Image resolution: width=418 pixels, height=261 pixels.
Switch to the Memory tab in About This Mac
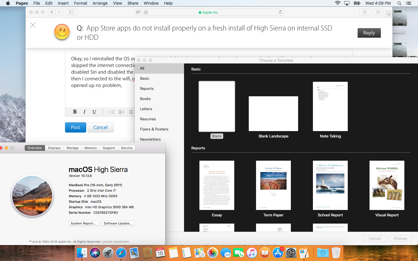[x=91, y=148]
